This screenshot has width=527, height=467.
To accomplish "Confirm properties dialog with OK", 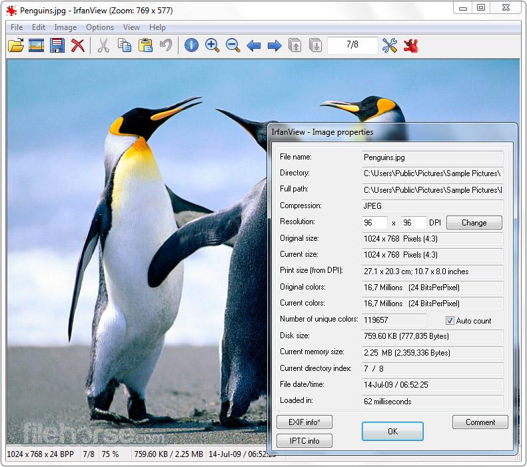I will click(x=392, y=432).
